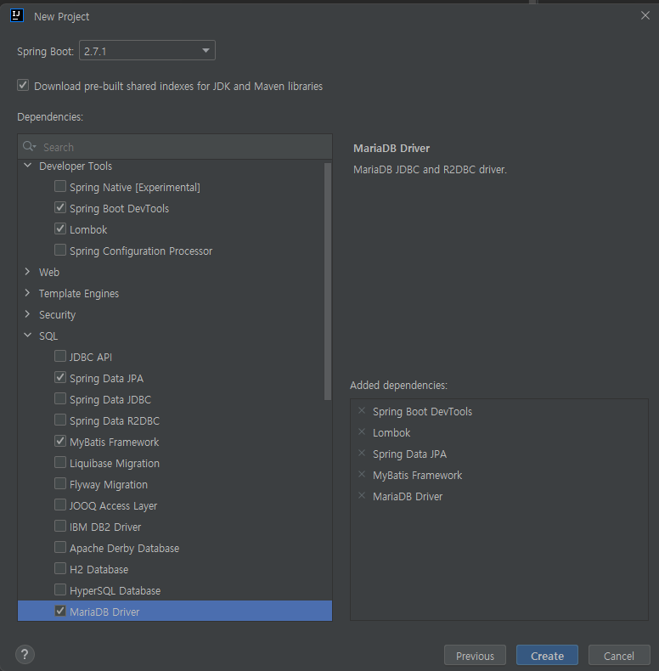Check JOOQ Access Layer checkbox

click(60, 505)
